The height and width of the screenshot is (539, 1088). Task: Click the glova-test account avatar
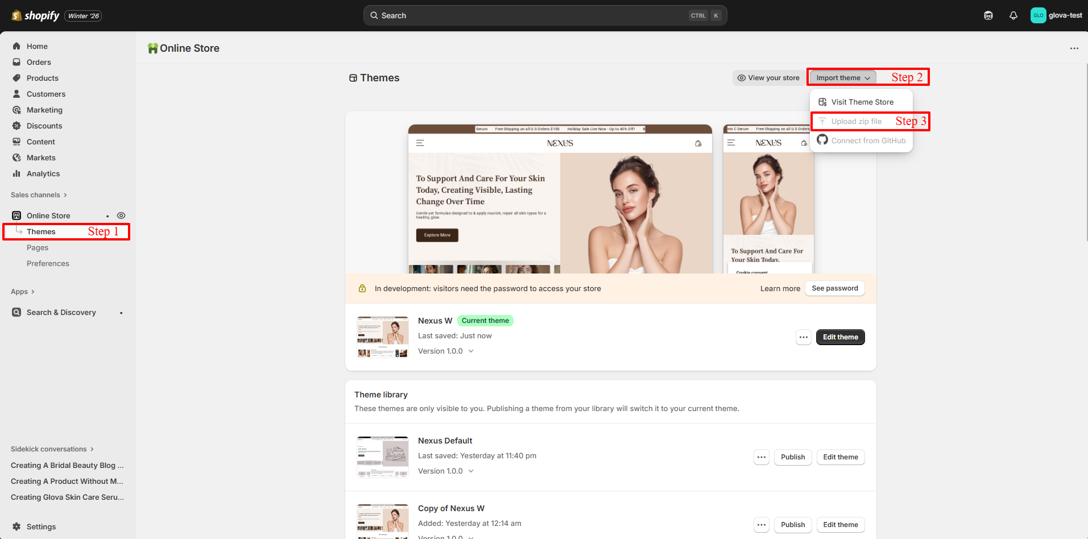tap(1038, 15)
